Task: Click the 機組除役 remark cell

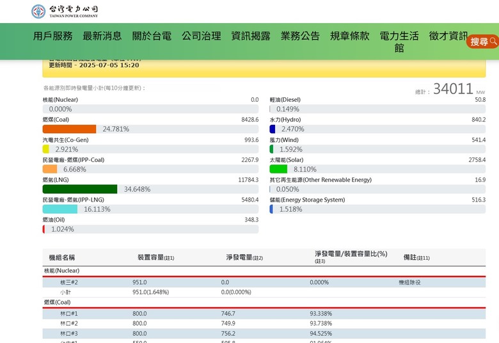Action: coord(409,282)
